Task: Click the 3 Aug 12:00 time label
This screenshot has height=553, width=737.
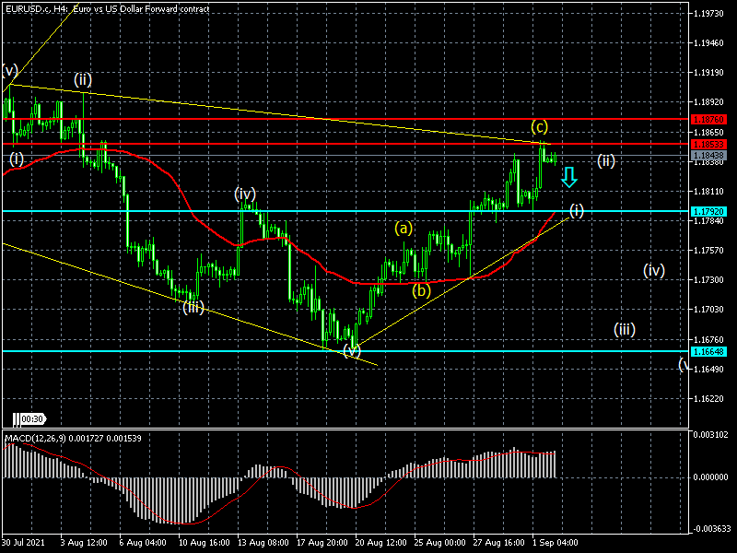Action: (84, 542)
